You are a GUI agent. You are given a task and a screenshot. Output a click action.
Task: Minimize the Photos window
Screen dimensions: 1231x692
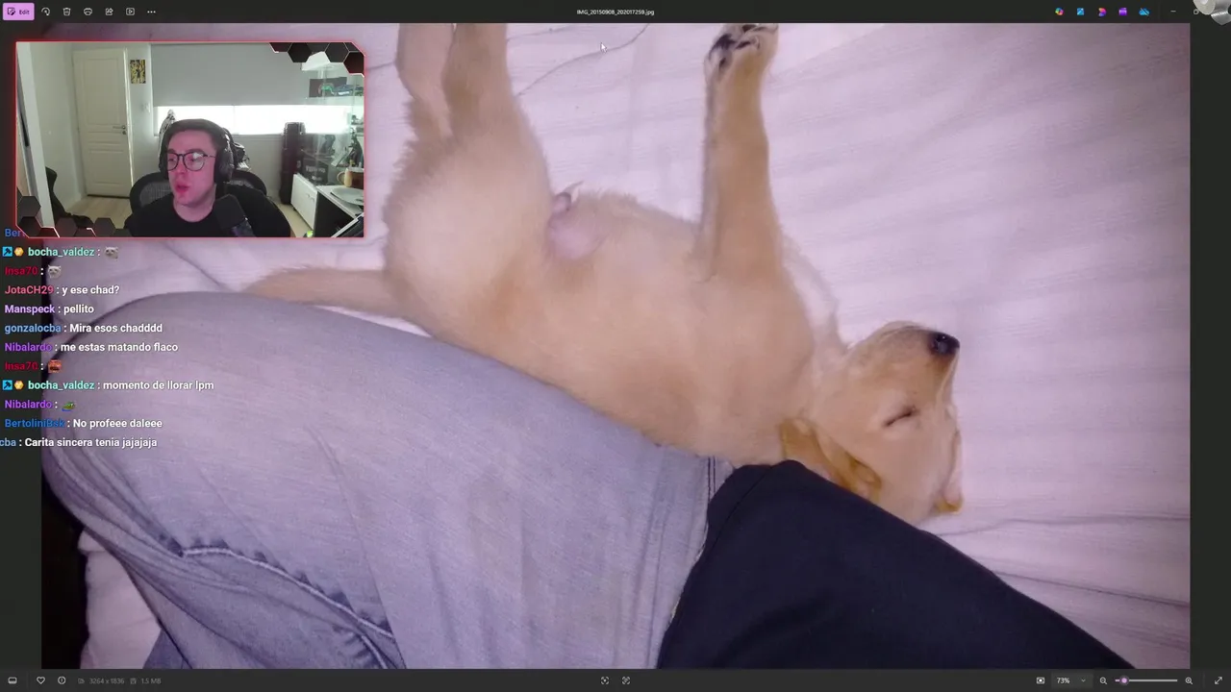(x=1172, y=12)
